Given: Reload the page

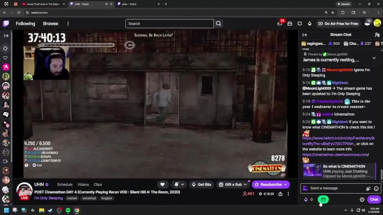Looking at the screenshot, I should 19,13.
